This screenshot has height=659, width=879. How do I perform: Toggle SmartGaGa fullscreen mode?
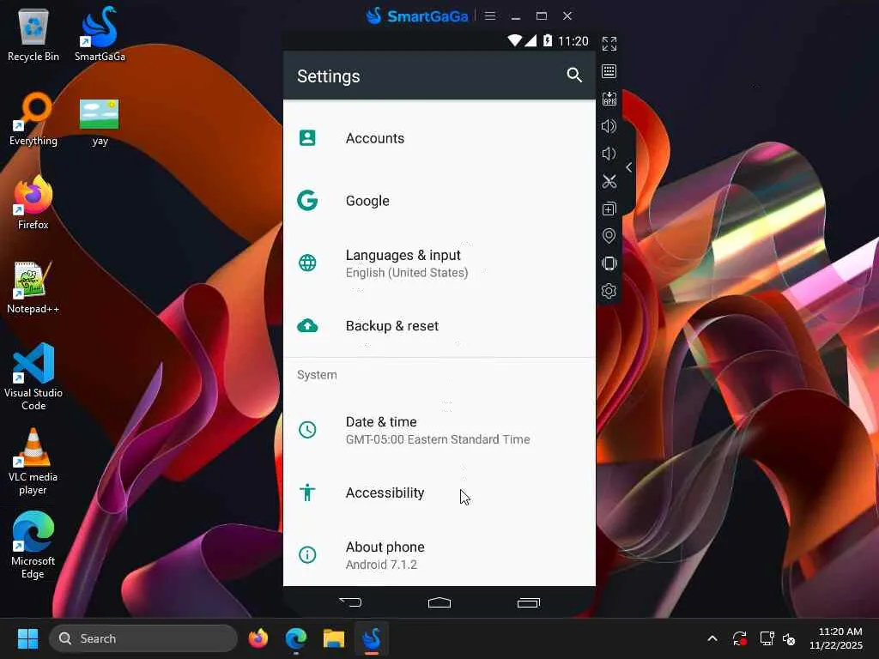[609, 44]
